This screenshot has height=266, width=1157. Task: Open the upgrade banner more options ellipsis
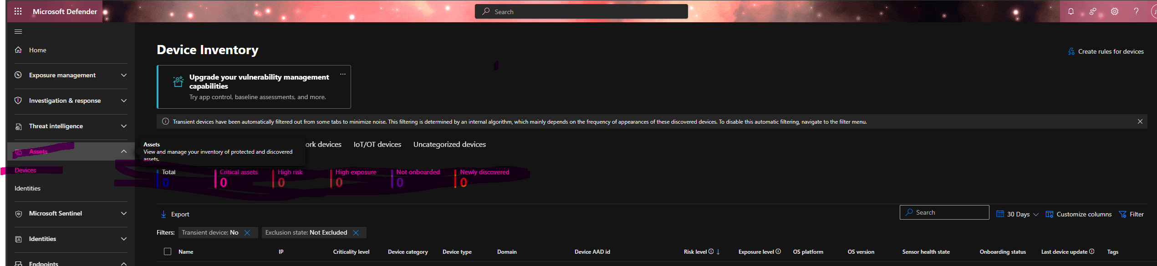tap(343, 74)
